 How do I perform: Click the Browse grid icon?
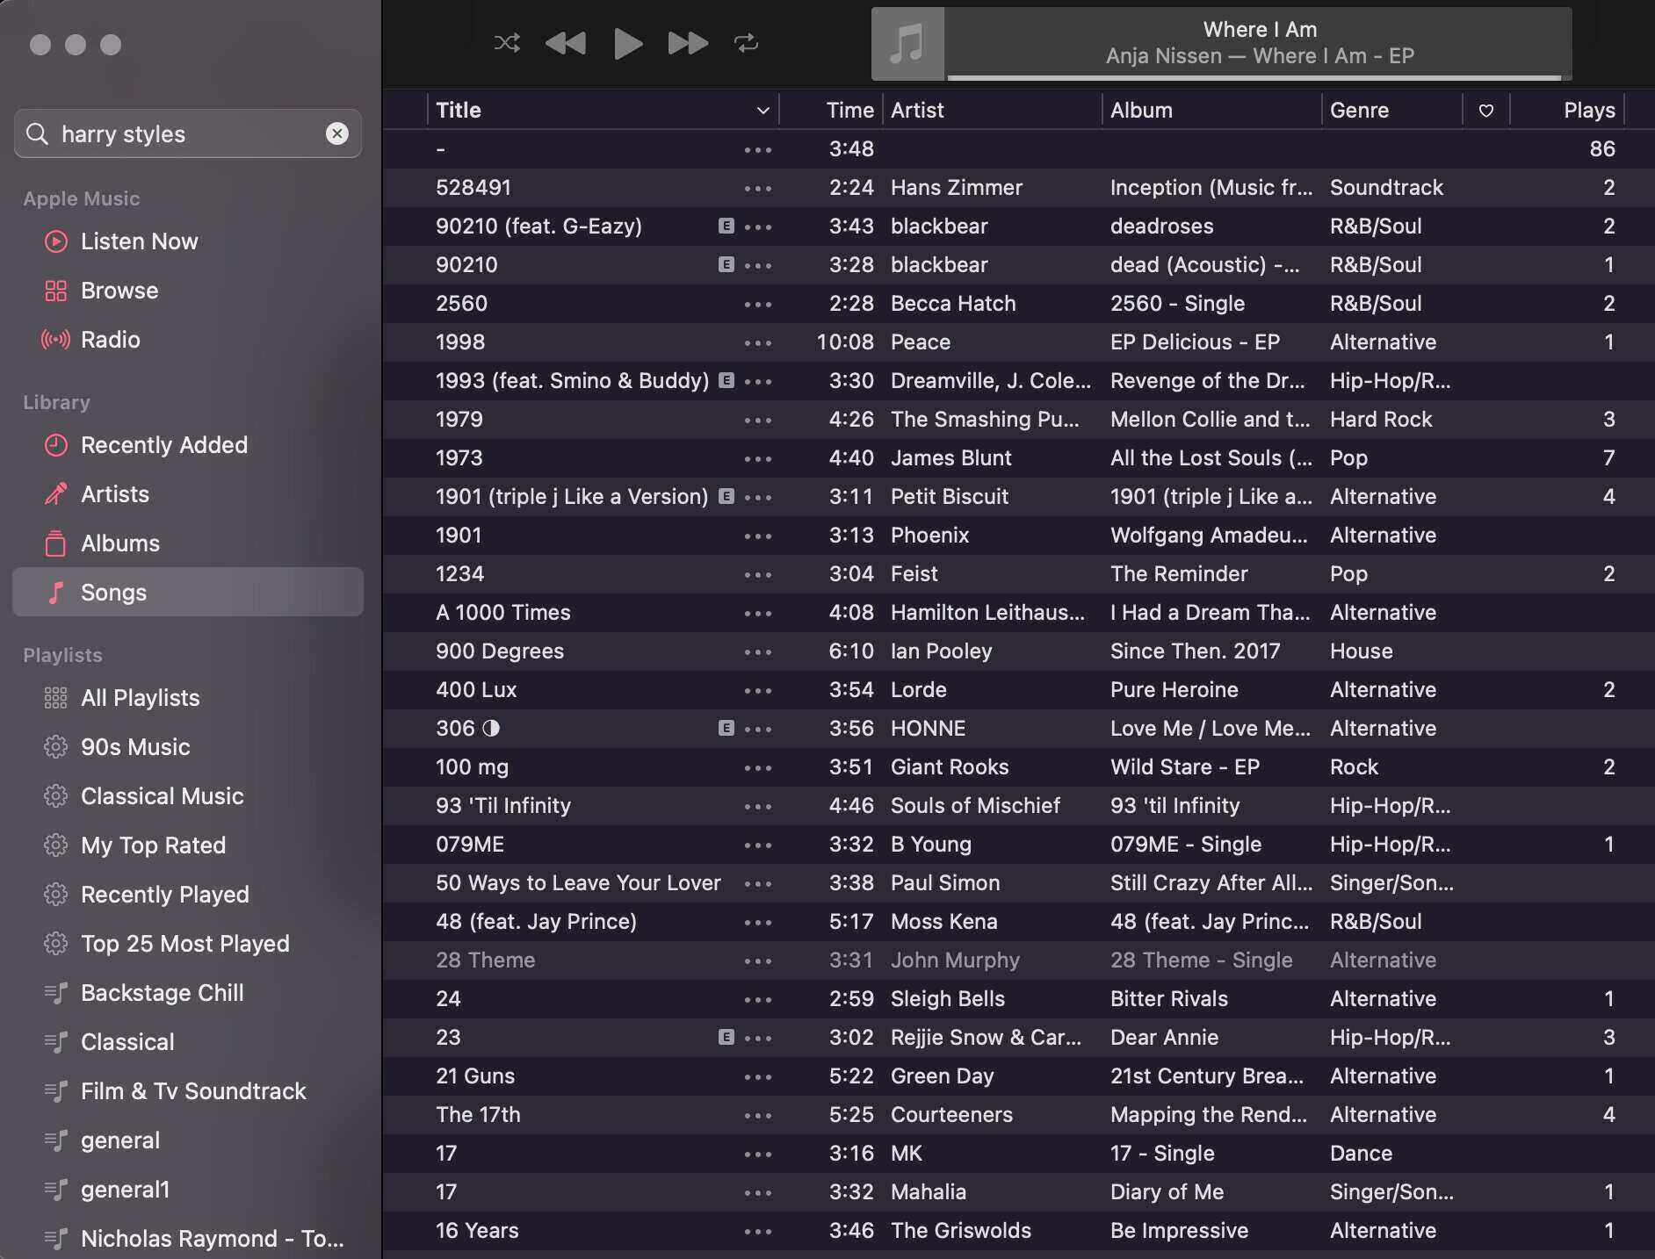[54, 291]
